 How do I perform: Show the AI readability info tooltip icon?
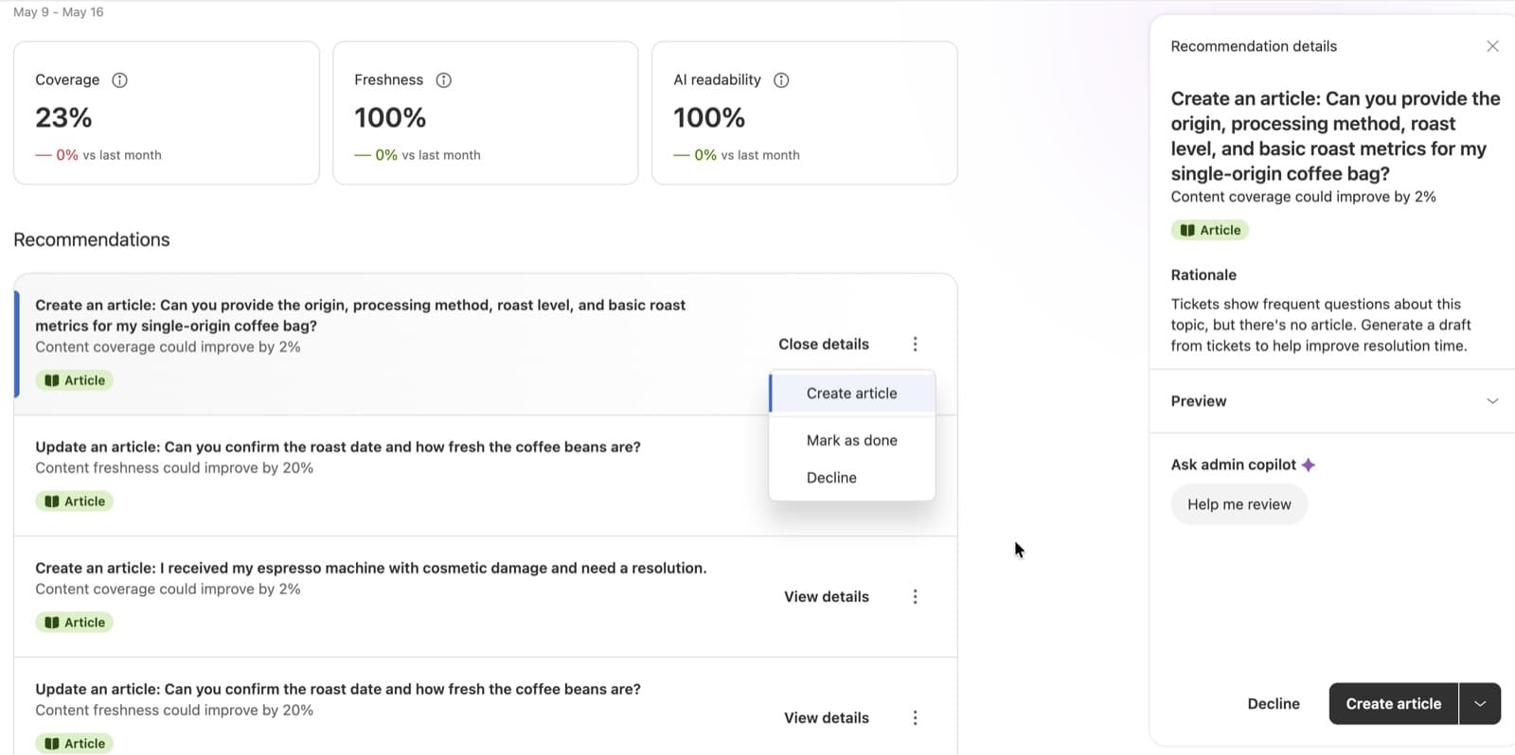[781, 80]
